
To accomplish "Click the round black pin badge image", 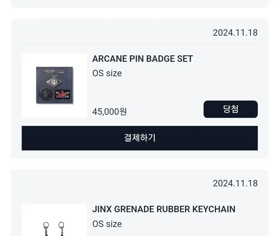I will pyautogui.click(x=45, y=94).
